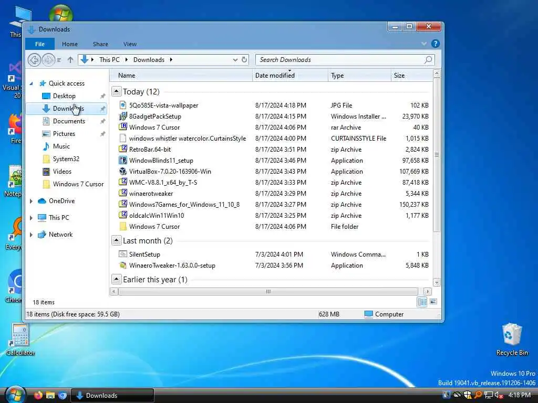Open File Explorer taskbar icon

click(x=50, y=395)
